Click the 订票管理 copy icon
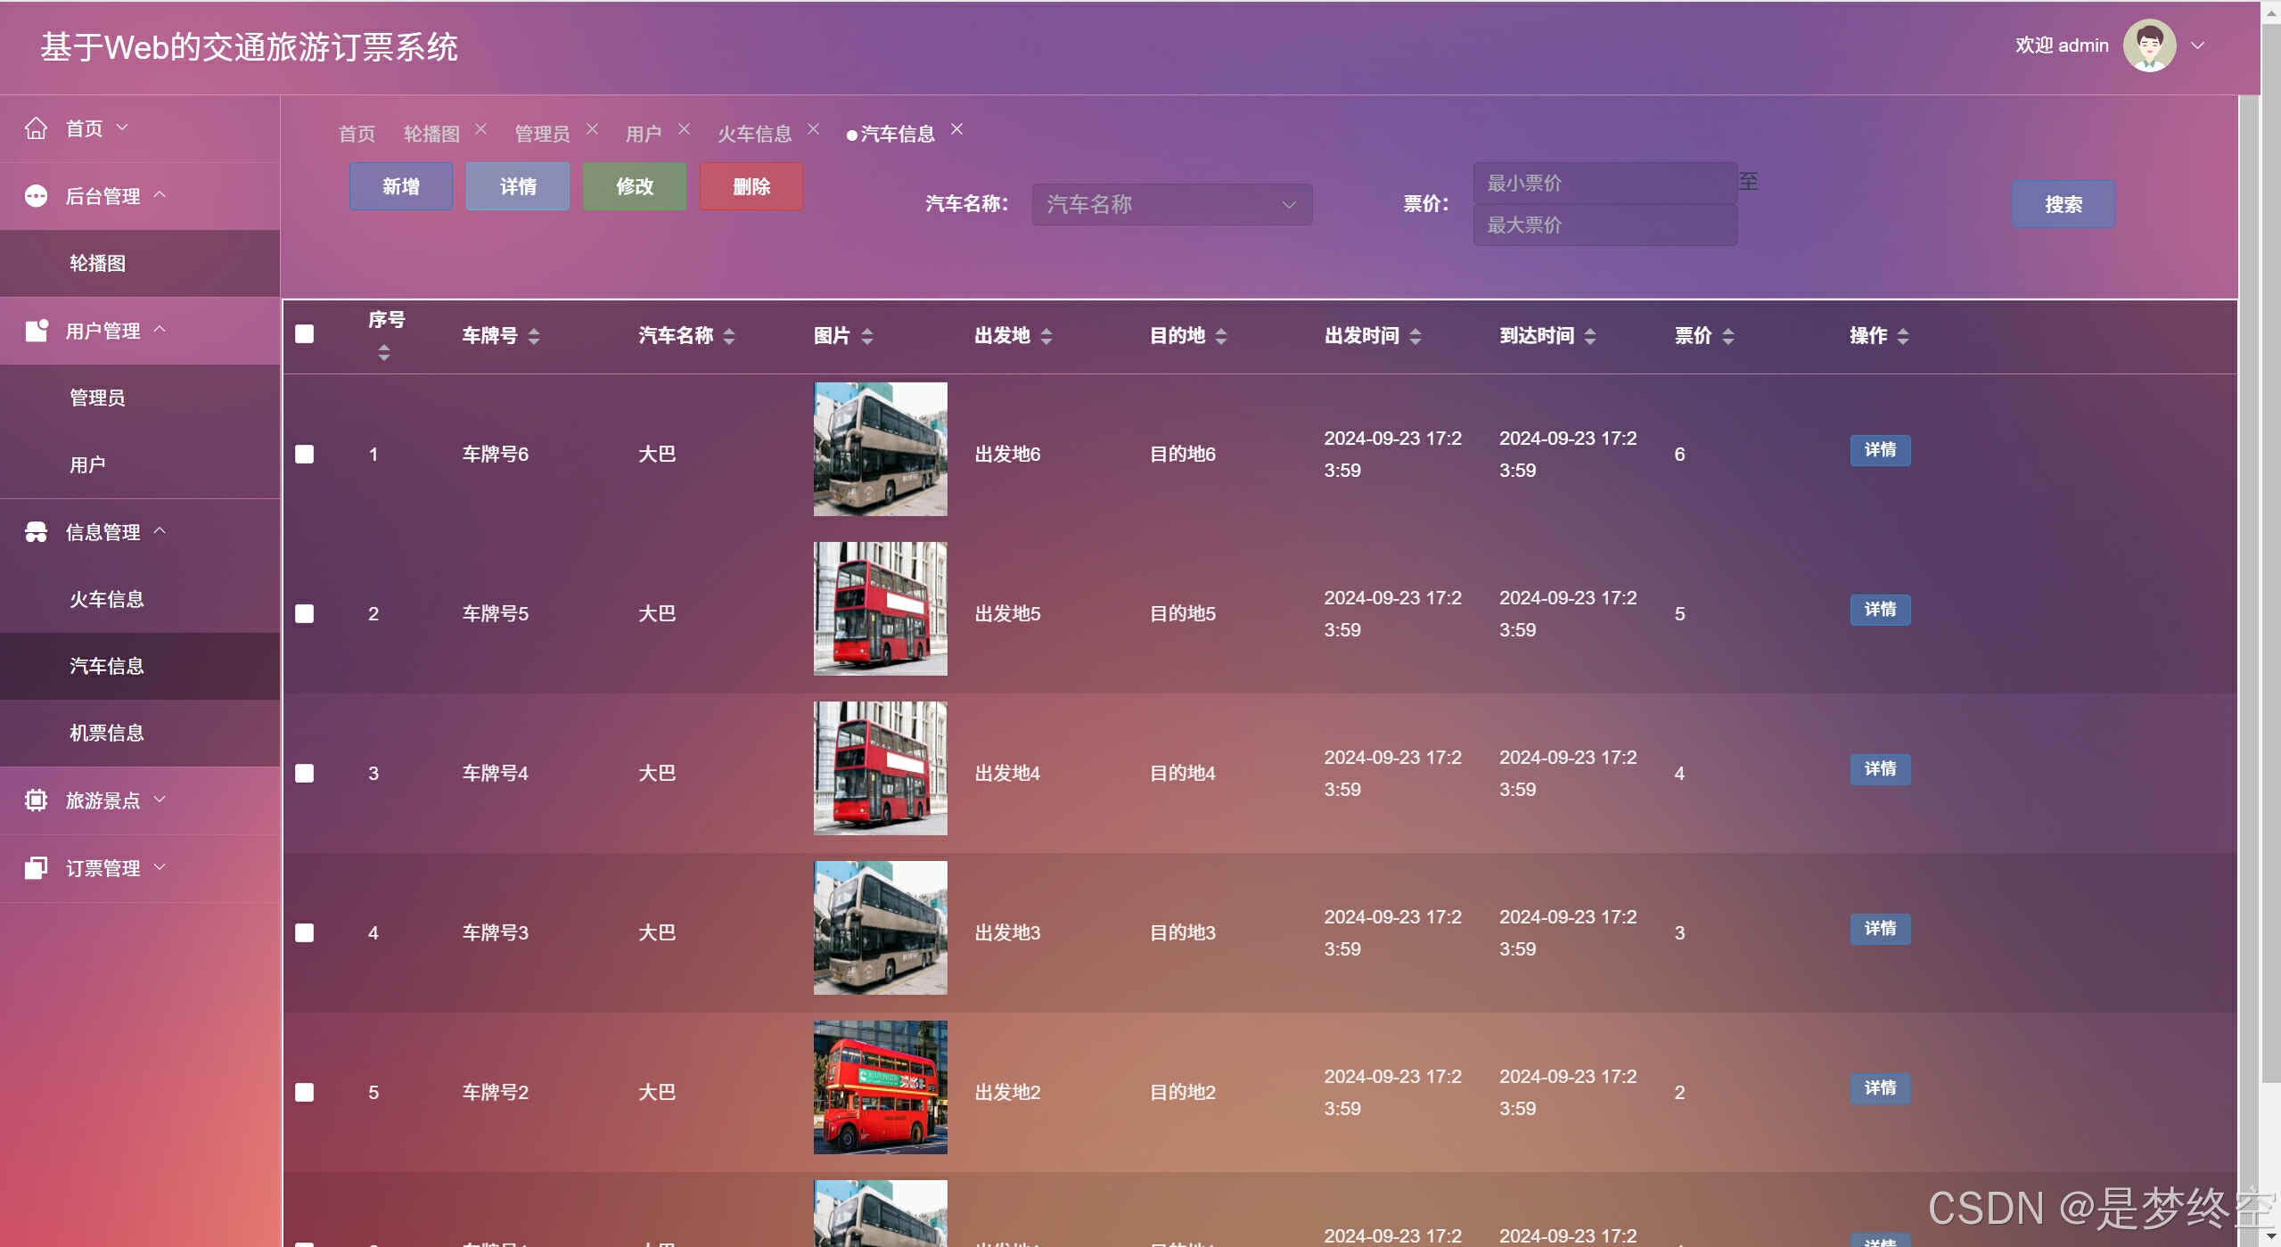Screen dimensions: 2281x1247 pyautogui.click(x=36, y=868)
